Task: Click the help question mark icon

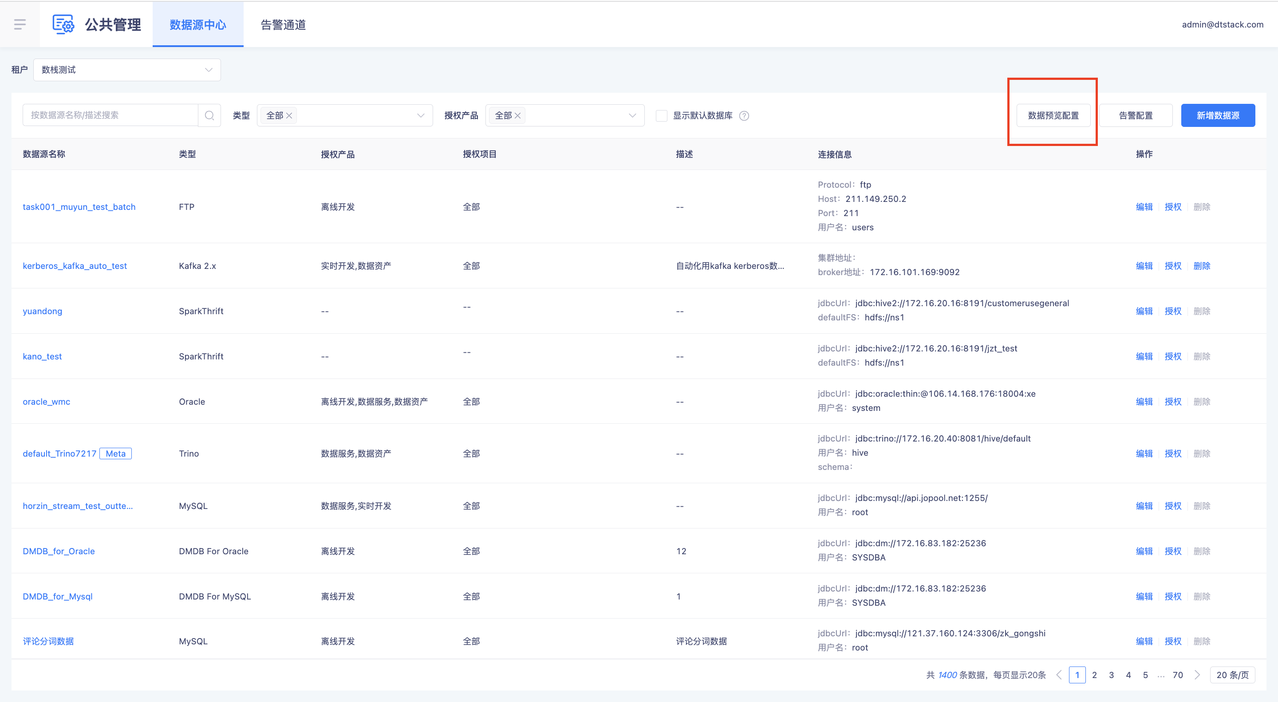Action: 744,115
